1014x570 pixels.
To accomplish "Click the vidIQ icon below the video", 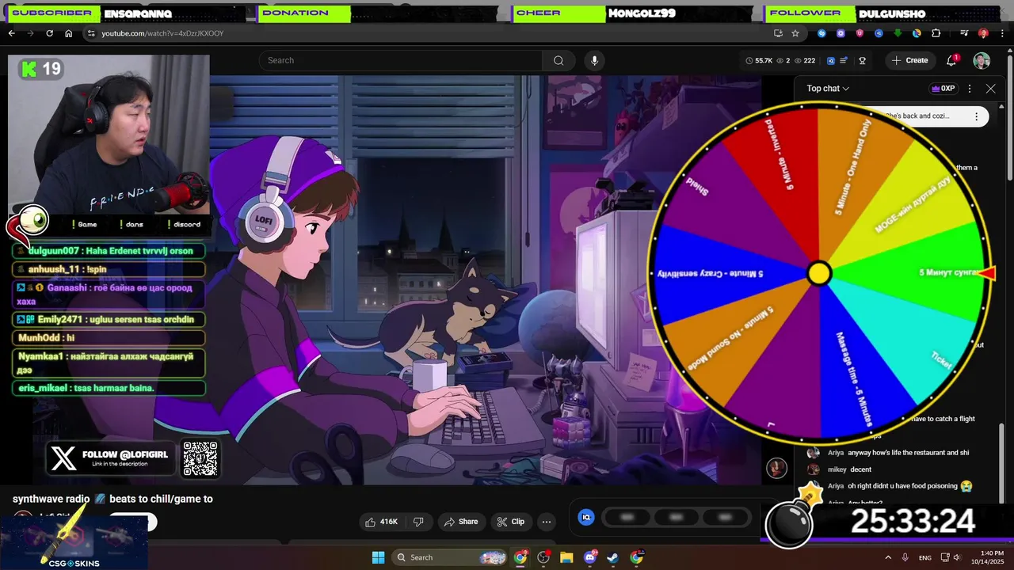I will pos(586,517).
